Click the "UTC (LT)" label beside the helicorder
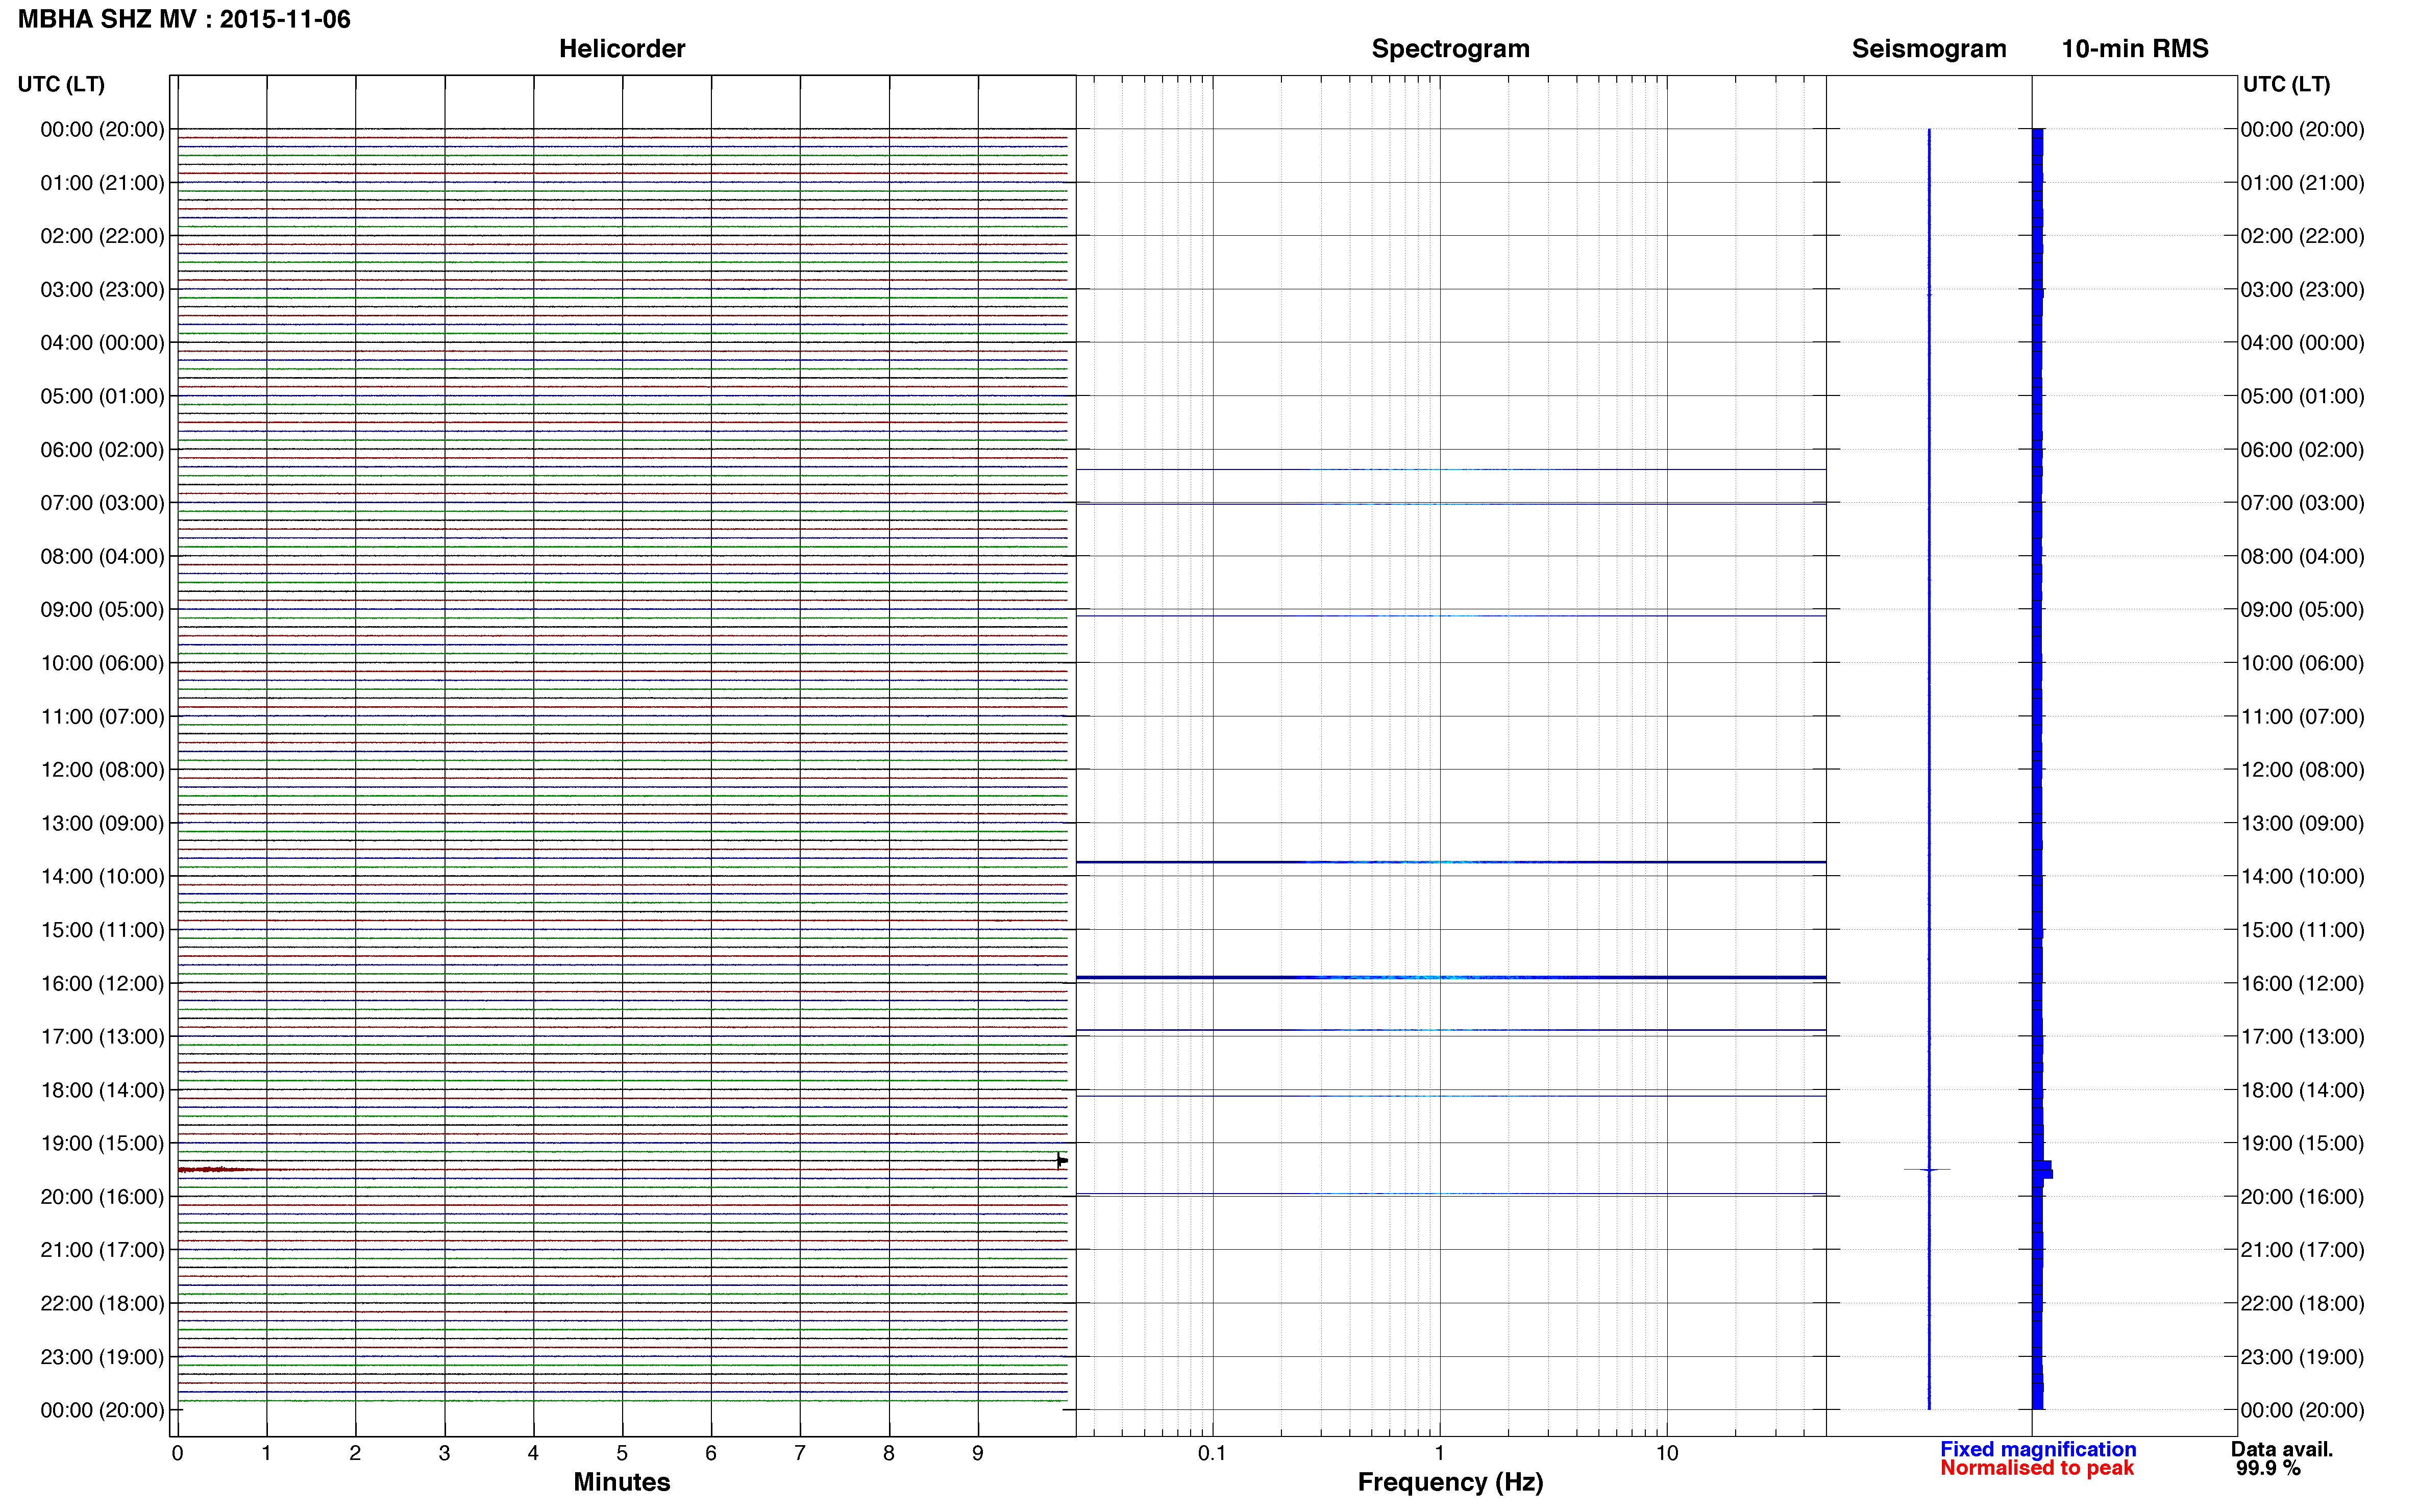This screenshot has width=2419, height=1512. (61, 84)
